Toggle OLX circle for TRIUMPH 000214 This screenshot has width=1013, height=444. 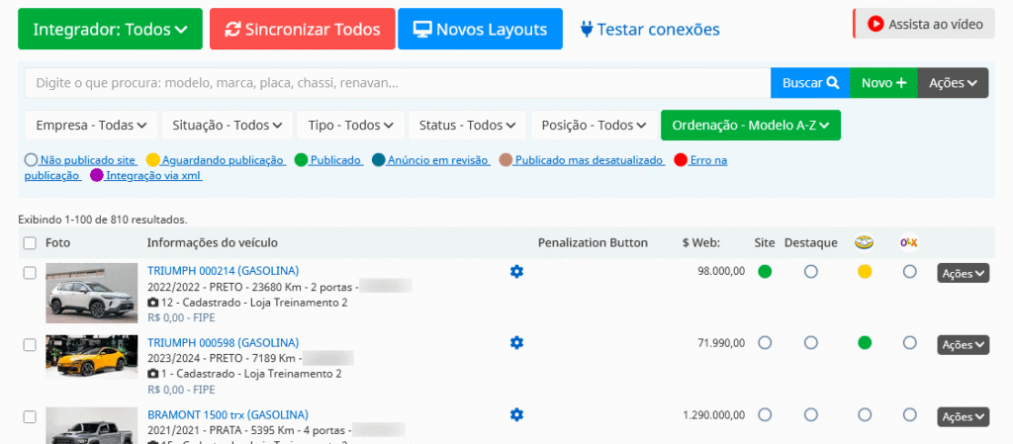click(910, 272)
